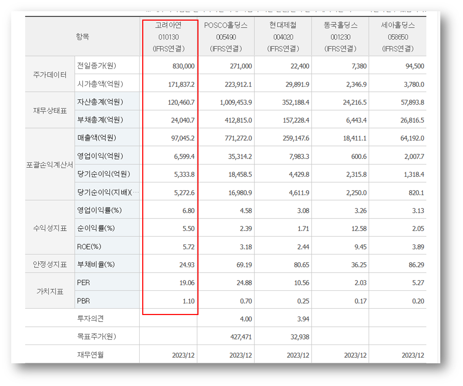
Task: Select 세아홀딩스 debt ratio 86.29
Action: tap(417, 265)
